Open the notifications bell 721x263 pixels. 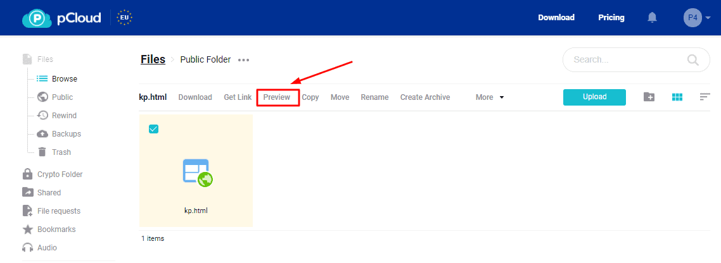click(x=652, y=18)
